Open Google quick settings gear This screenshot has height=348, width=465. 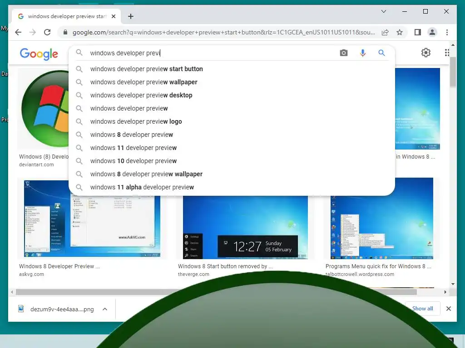point(426,53)
